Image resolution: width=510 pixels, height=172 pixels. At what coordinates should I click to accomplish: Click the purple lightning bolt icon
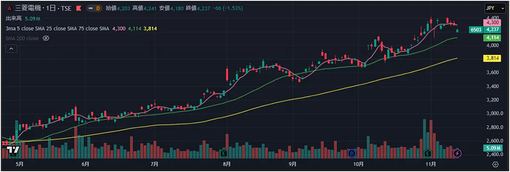(457, 152)
